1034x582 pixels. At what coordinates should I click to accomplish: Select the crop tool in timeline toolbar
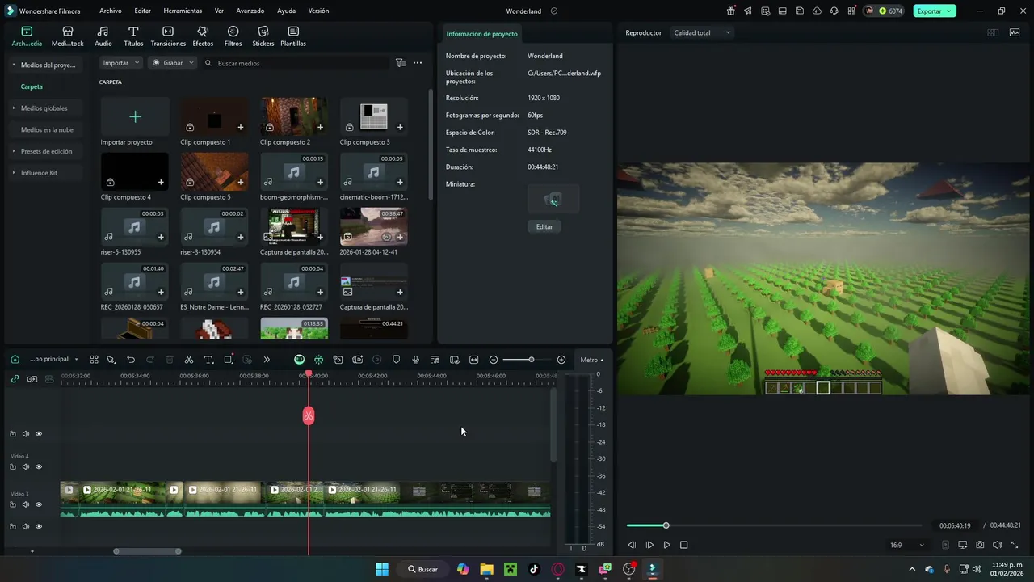pos(228,360)
